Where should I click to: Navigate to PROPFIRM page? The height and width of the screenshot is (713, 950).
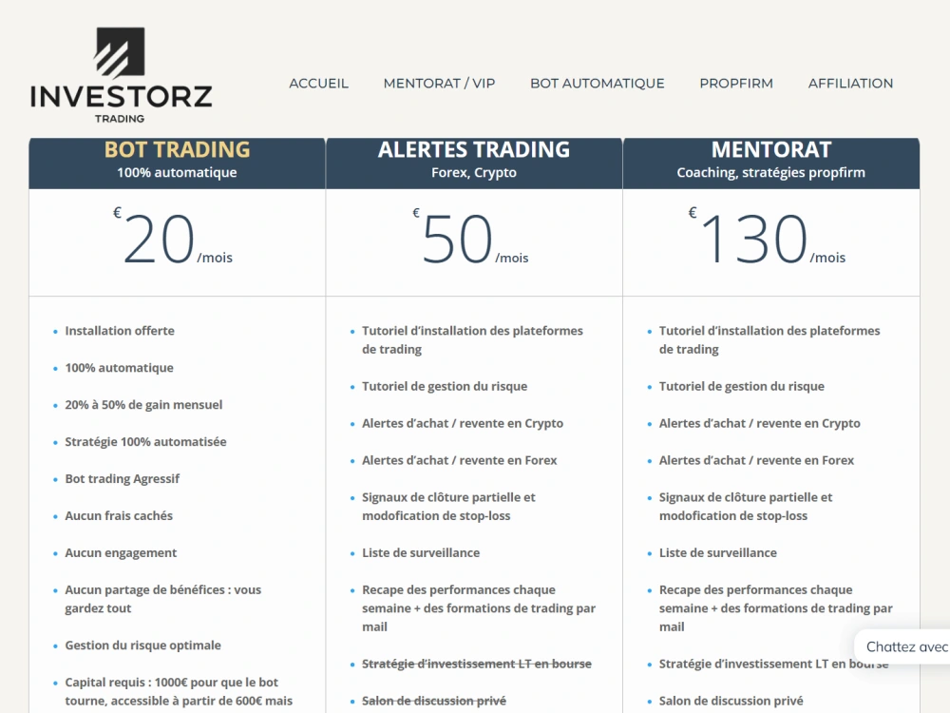736,84
